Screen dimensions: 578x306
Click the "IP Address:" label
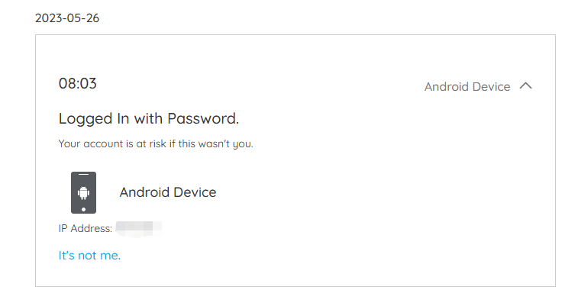pyautogui.click(x=86, y=228)
